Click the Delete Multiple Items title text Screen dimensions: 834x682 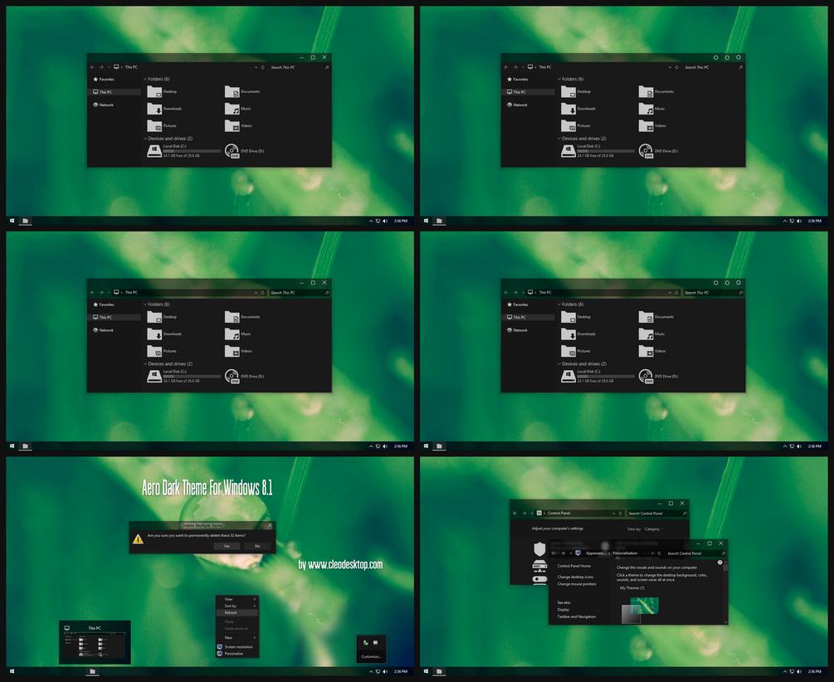tap(202, 525)
